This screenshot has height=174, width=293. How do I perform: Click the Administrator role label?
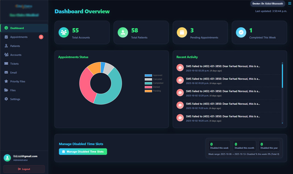21,160
